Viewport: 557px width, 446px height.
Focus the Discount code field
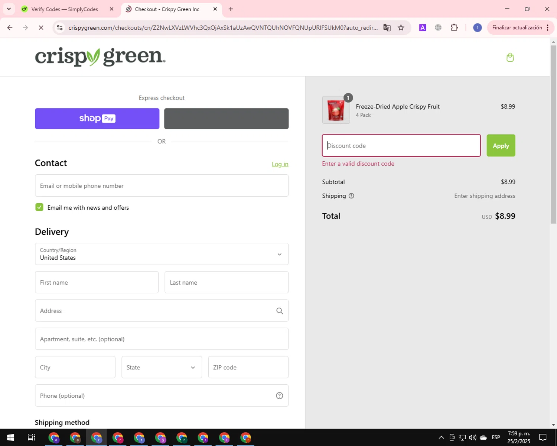401,145
